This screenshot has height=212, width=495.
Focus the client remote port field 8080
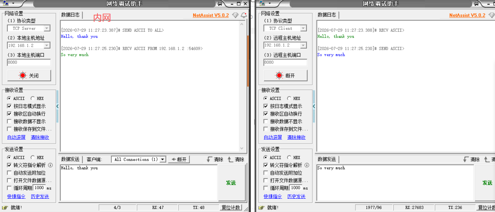[285, 62]
